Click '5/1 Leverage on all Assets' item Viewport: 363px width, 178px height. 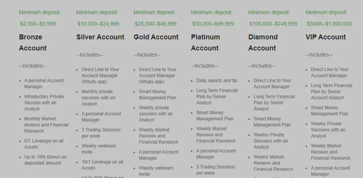pyautogui.click(x=44, y=144)
